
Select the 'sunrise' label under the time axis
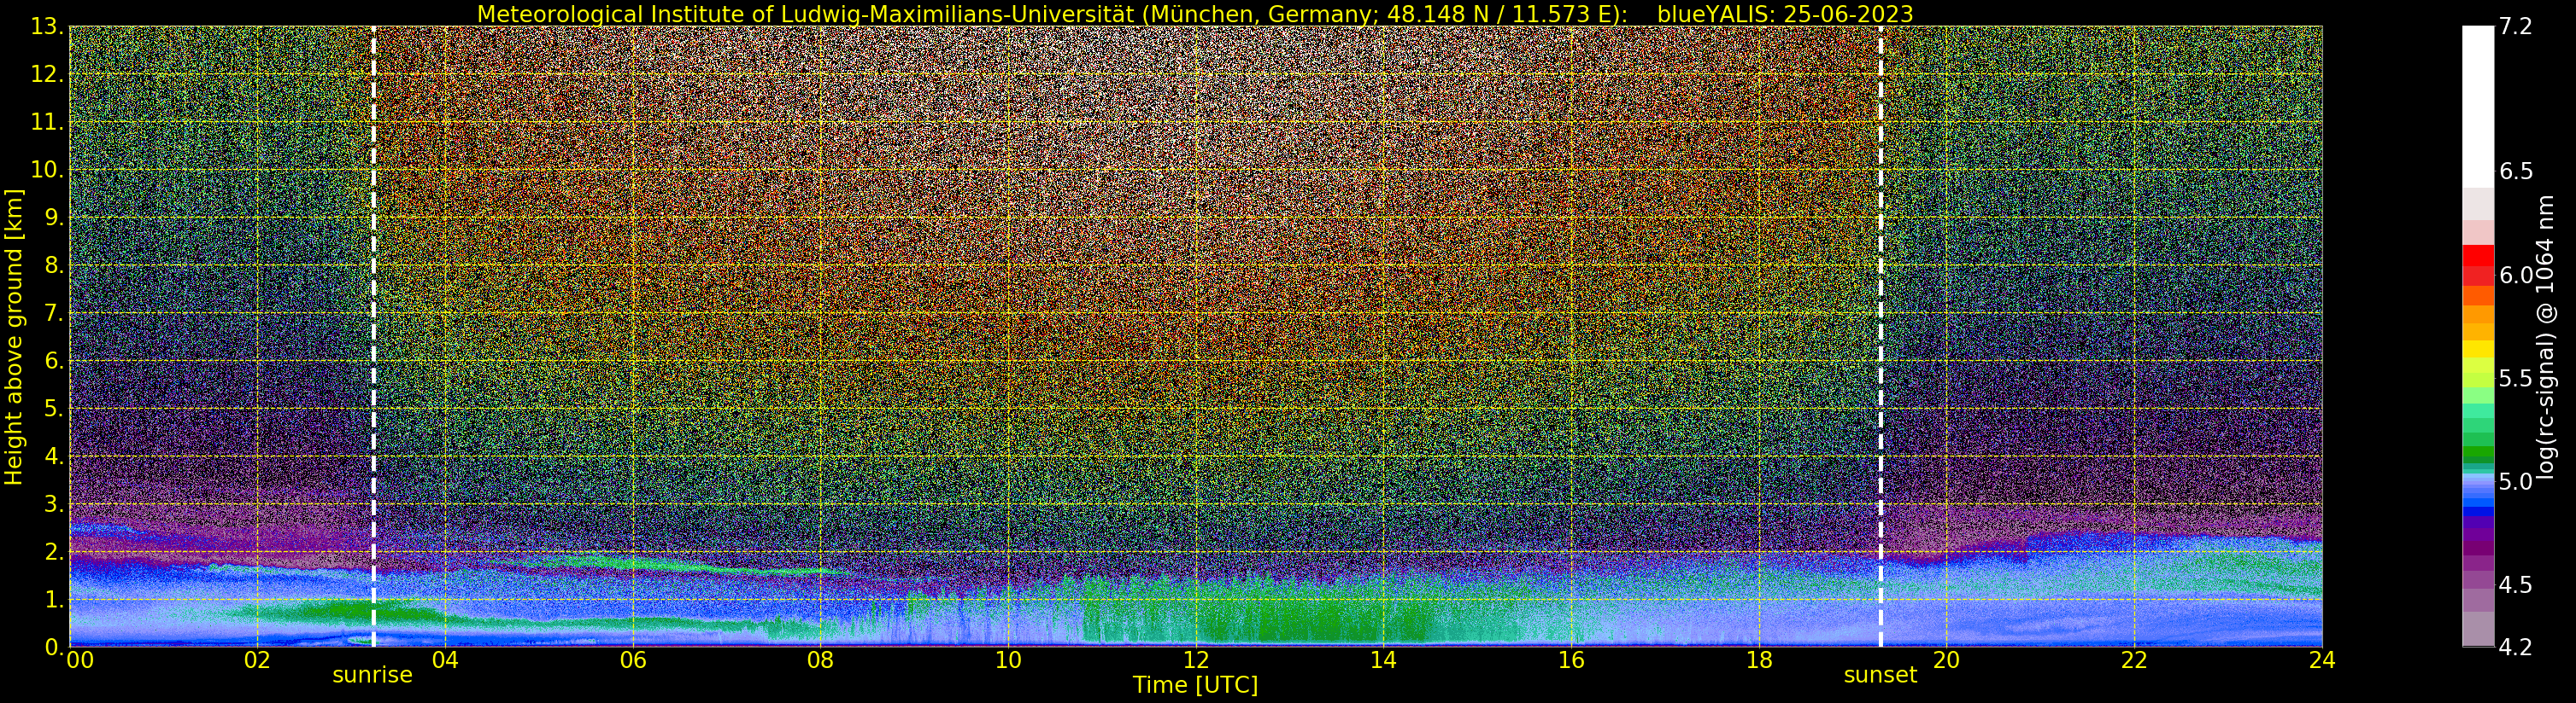(x=372, y=675)
